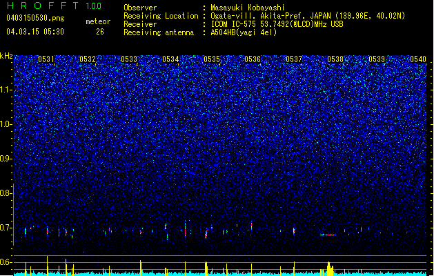Viewport: 434px width, 276px height.
Task: Click the Ogata-vill. Akita-Pref. JAPAN location text
Action: [x=308, y=16]
